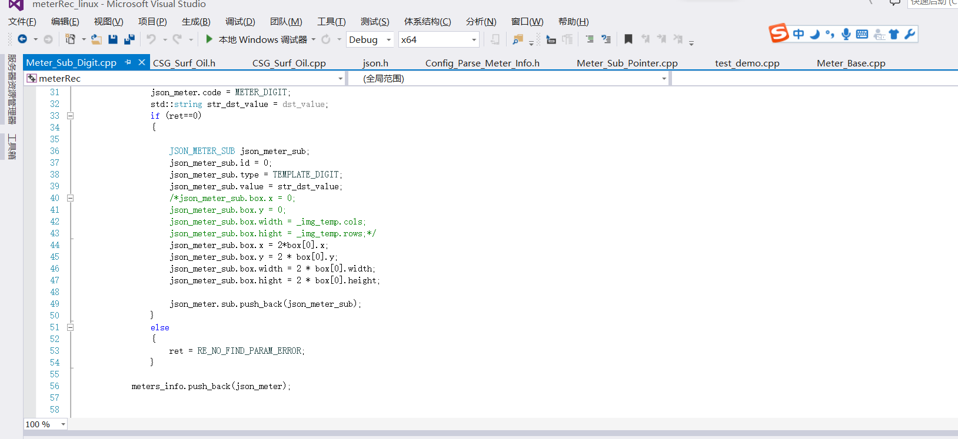
Task: Click the circular refresh/restart icon
Action: click(x=326, y=39)
